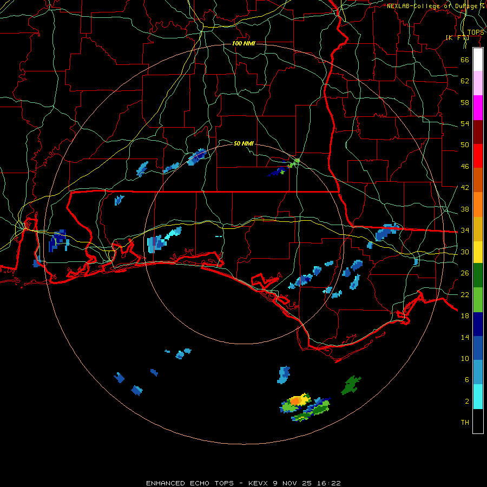
Task: Click legend value '22'
Action: point(465,294)
